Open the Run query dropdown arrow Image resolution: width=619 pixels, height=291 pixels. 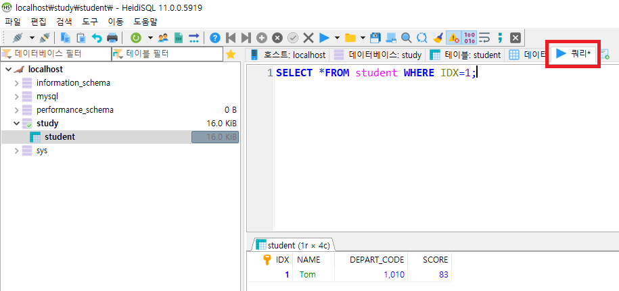pyautogui.click(x=337, y=38)
